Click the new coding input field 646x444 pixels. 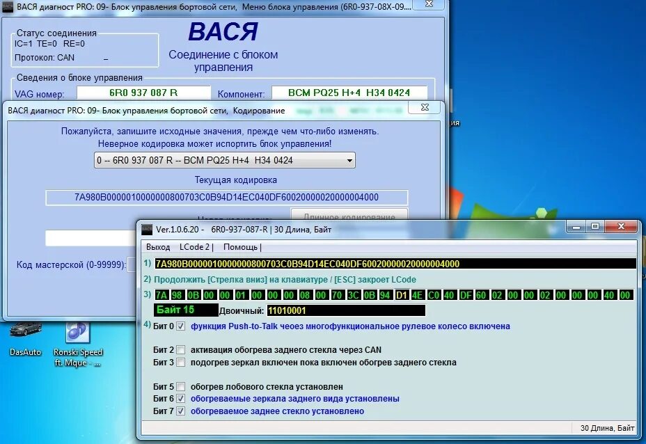[x=90, y=238]
